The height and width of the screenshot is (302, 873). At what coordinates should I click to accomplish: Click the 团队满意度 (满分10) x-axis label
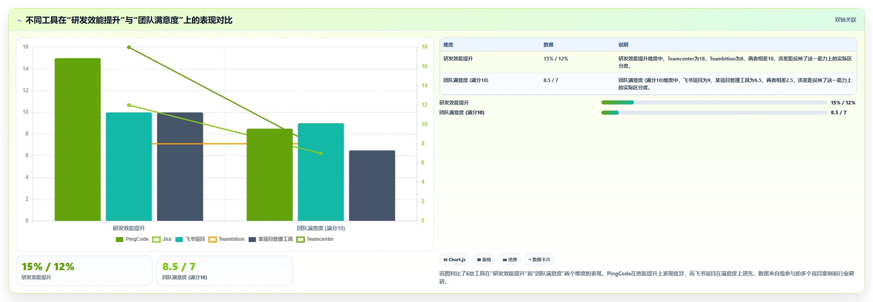(321, 228)
